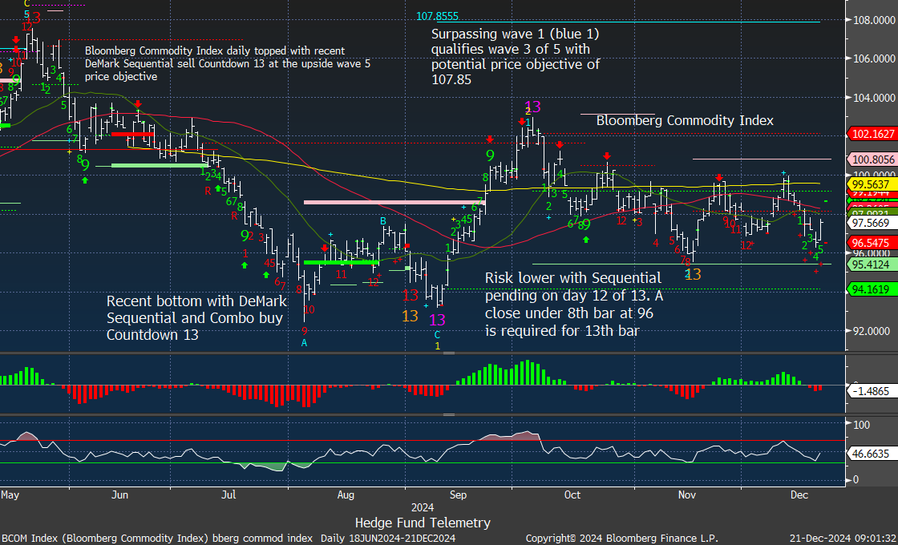Click the magenta 13 above the September peak

pyautogui.click(x=532, y=107)
